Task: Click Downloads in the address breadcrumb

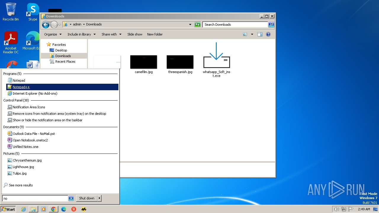Action: coord(94,25)
